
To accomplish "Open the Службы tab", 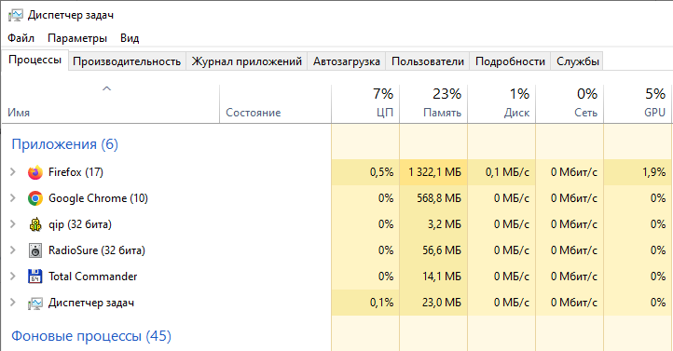I will [577, 61].
